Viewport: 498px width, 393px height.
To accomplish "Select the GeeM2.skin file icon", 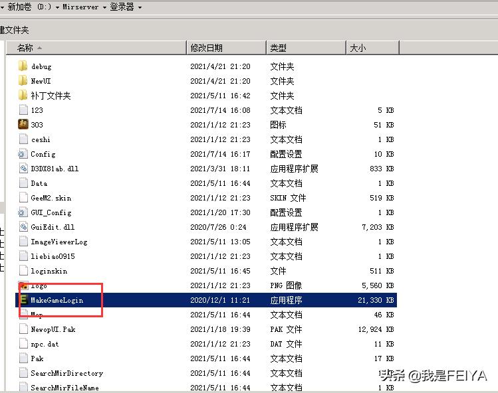I will [23, 197].
